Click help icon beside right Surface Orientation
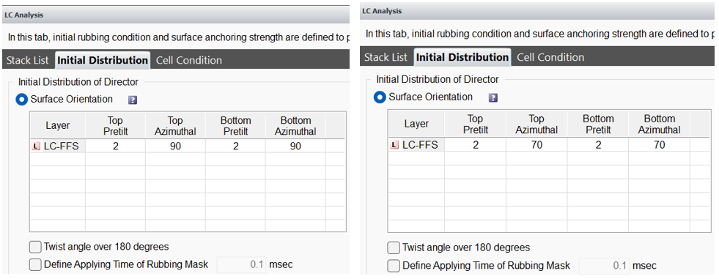Screen dimensions: 719x279 (x=493, y=97)
